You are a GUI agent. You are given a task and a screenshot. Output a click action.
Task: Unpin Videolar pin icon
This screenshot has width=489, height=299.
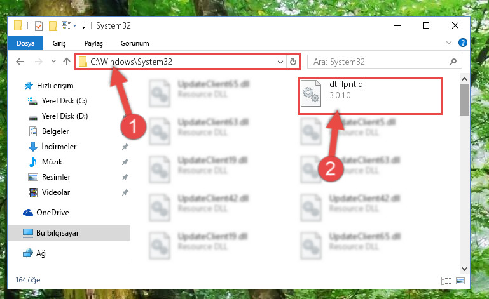tap(125, 192)
